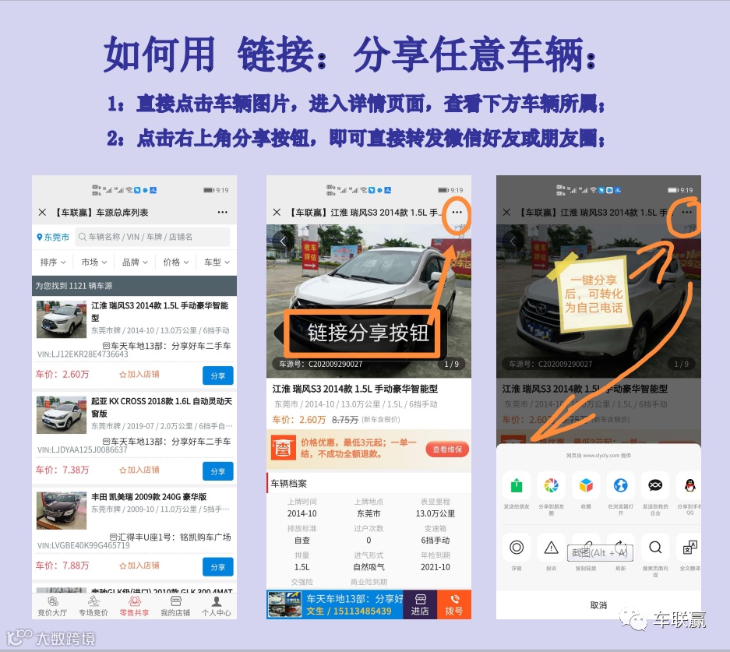This screenshot has width=730, height=652.
Task: Switch to the 个人中心 bottom tab
Action: (216, 606)
